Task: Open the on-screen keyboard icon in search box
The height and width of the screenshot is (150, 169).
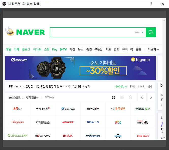Action: (x=137, y=32)
